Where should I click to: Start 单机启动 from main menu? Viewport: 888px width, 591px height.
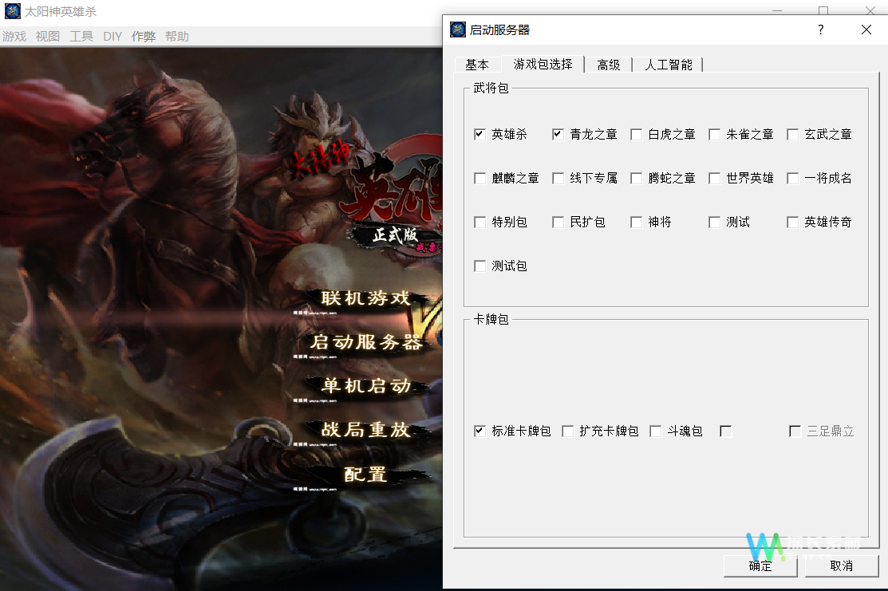pyautogui.click(x=366, y=386)
